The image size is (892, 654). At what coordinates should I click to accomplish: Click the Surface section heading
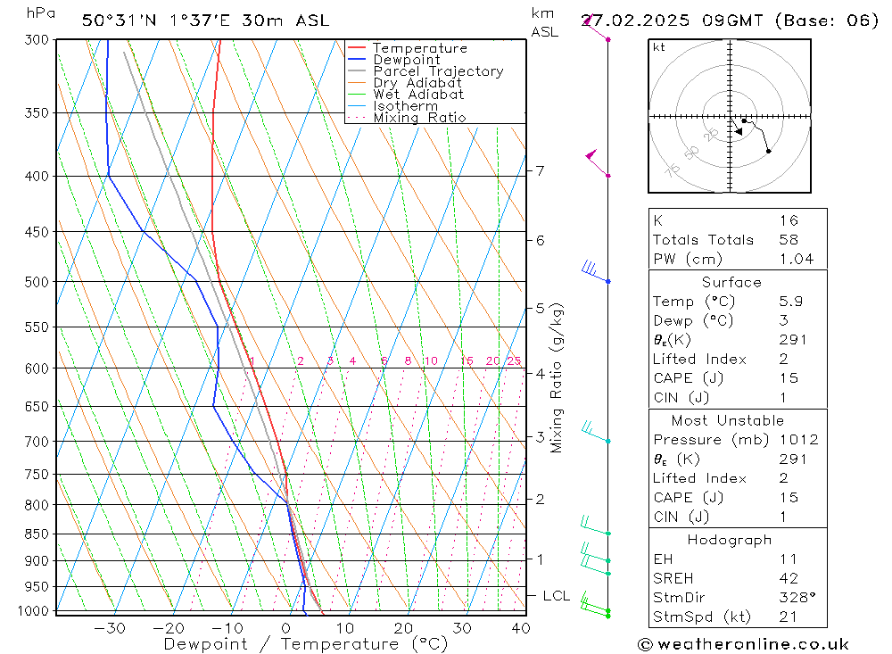731,282
